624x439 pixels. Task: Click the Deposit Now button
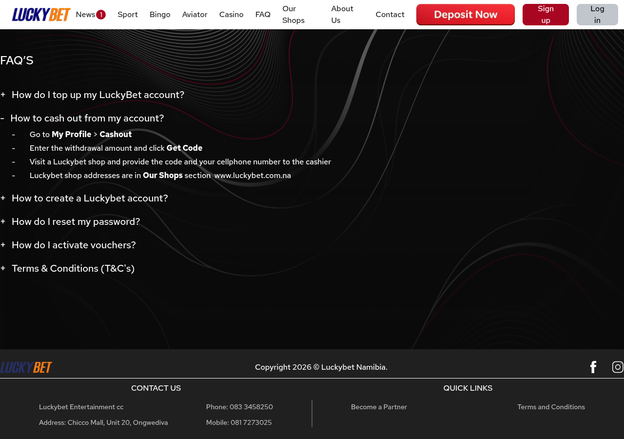(x=466, y=15)
